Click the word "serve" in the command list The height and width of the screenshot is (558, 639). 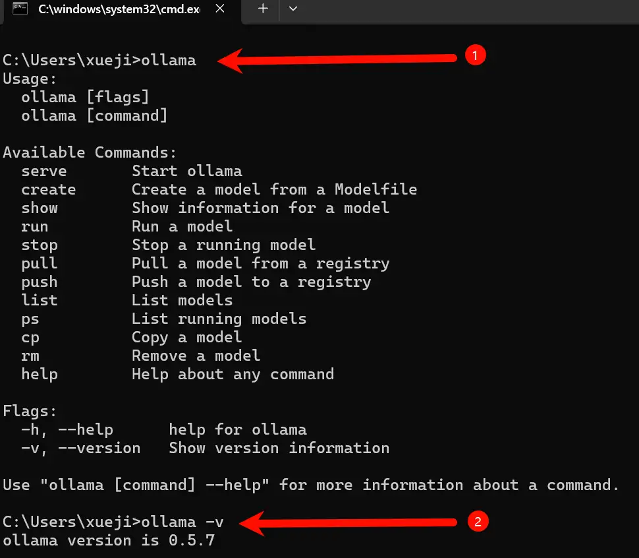click(x=44, y=171)
